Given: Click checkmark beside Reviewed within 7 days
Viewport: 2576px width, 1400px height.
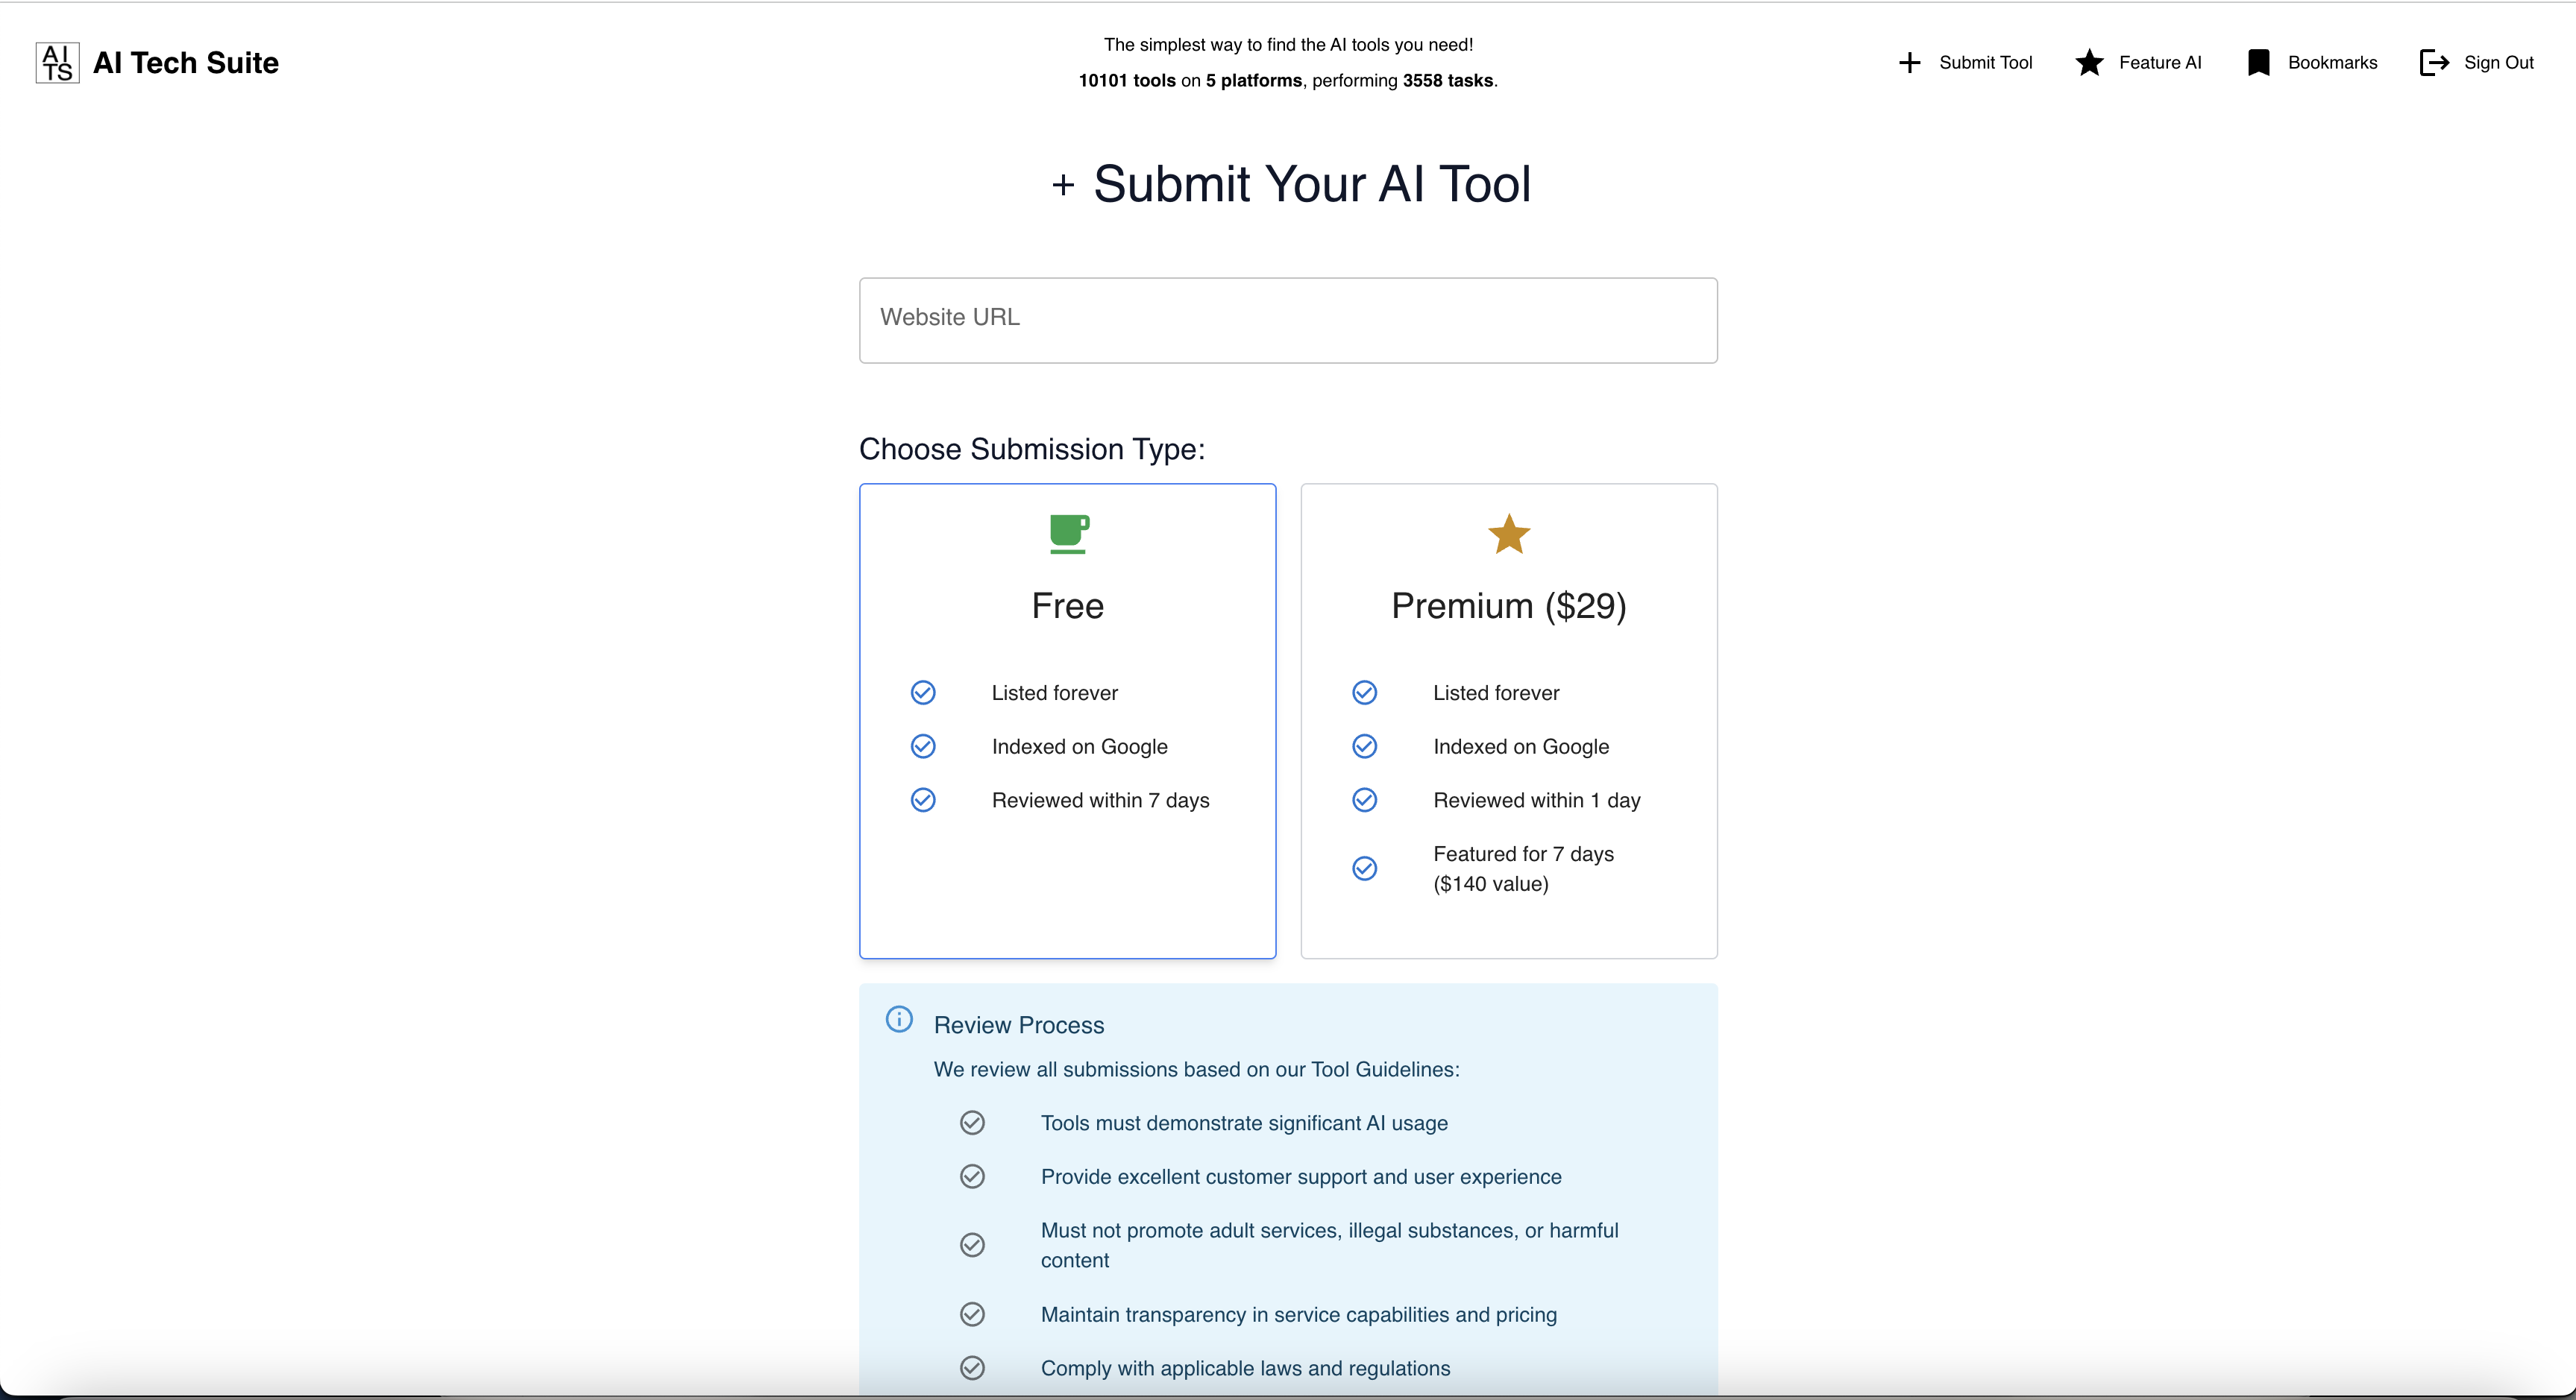Looking at the screenshot, I should [x=923, y=801].
